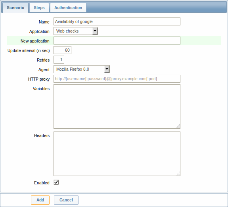The height and width of the screenshot is (207, 228).
Task: Uncheck the Enabled checkbox
Action: 56,182
